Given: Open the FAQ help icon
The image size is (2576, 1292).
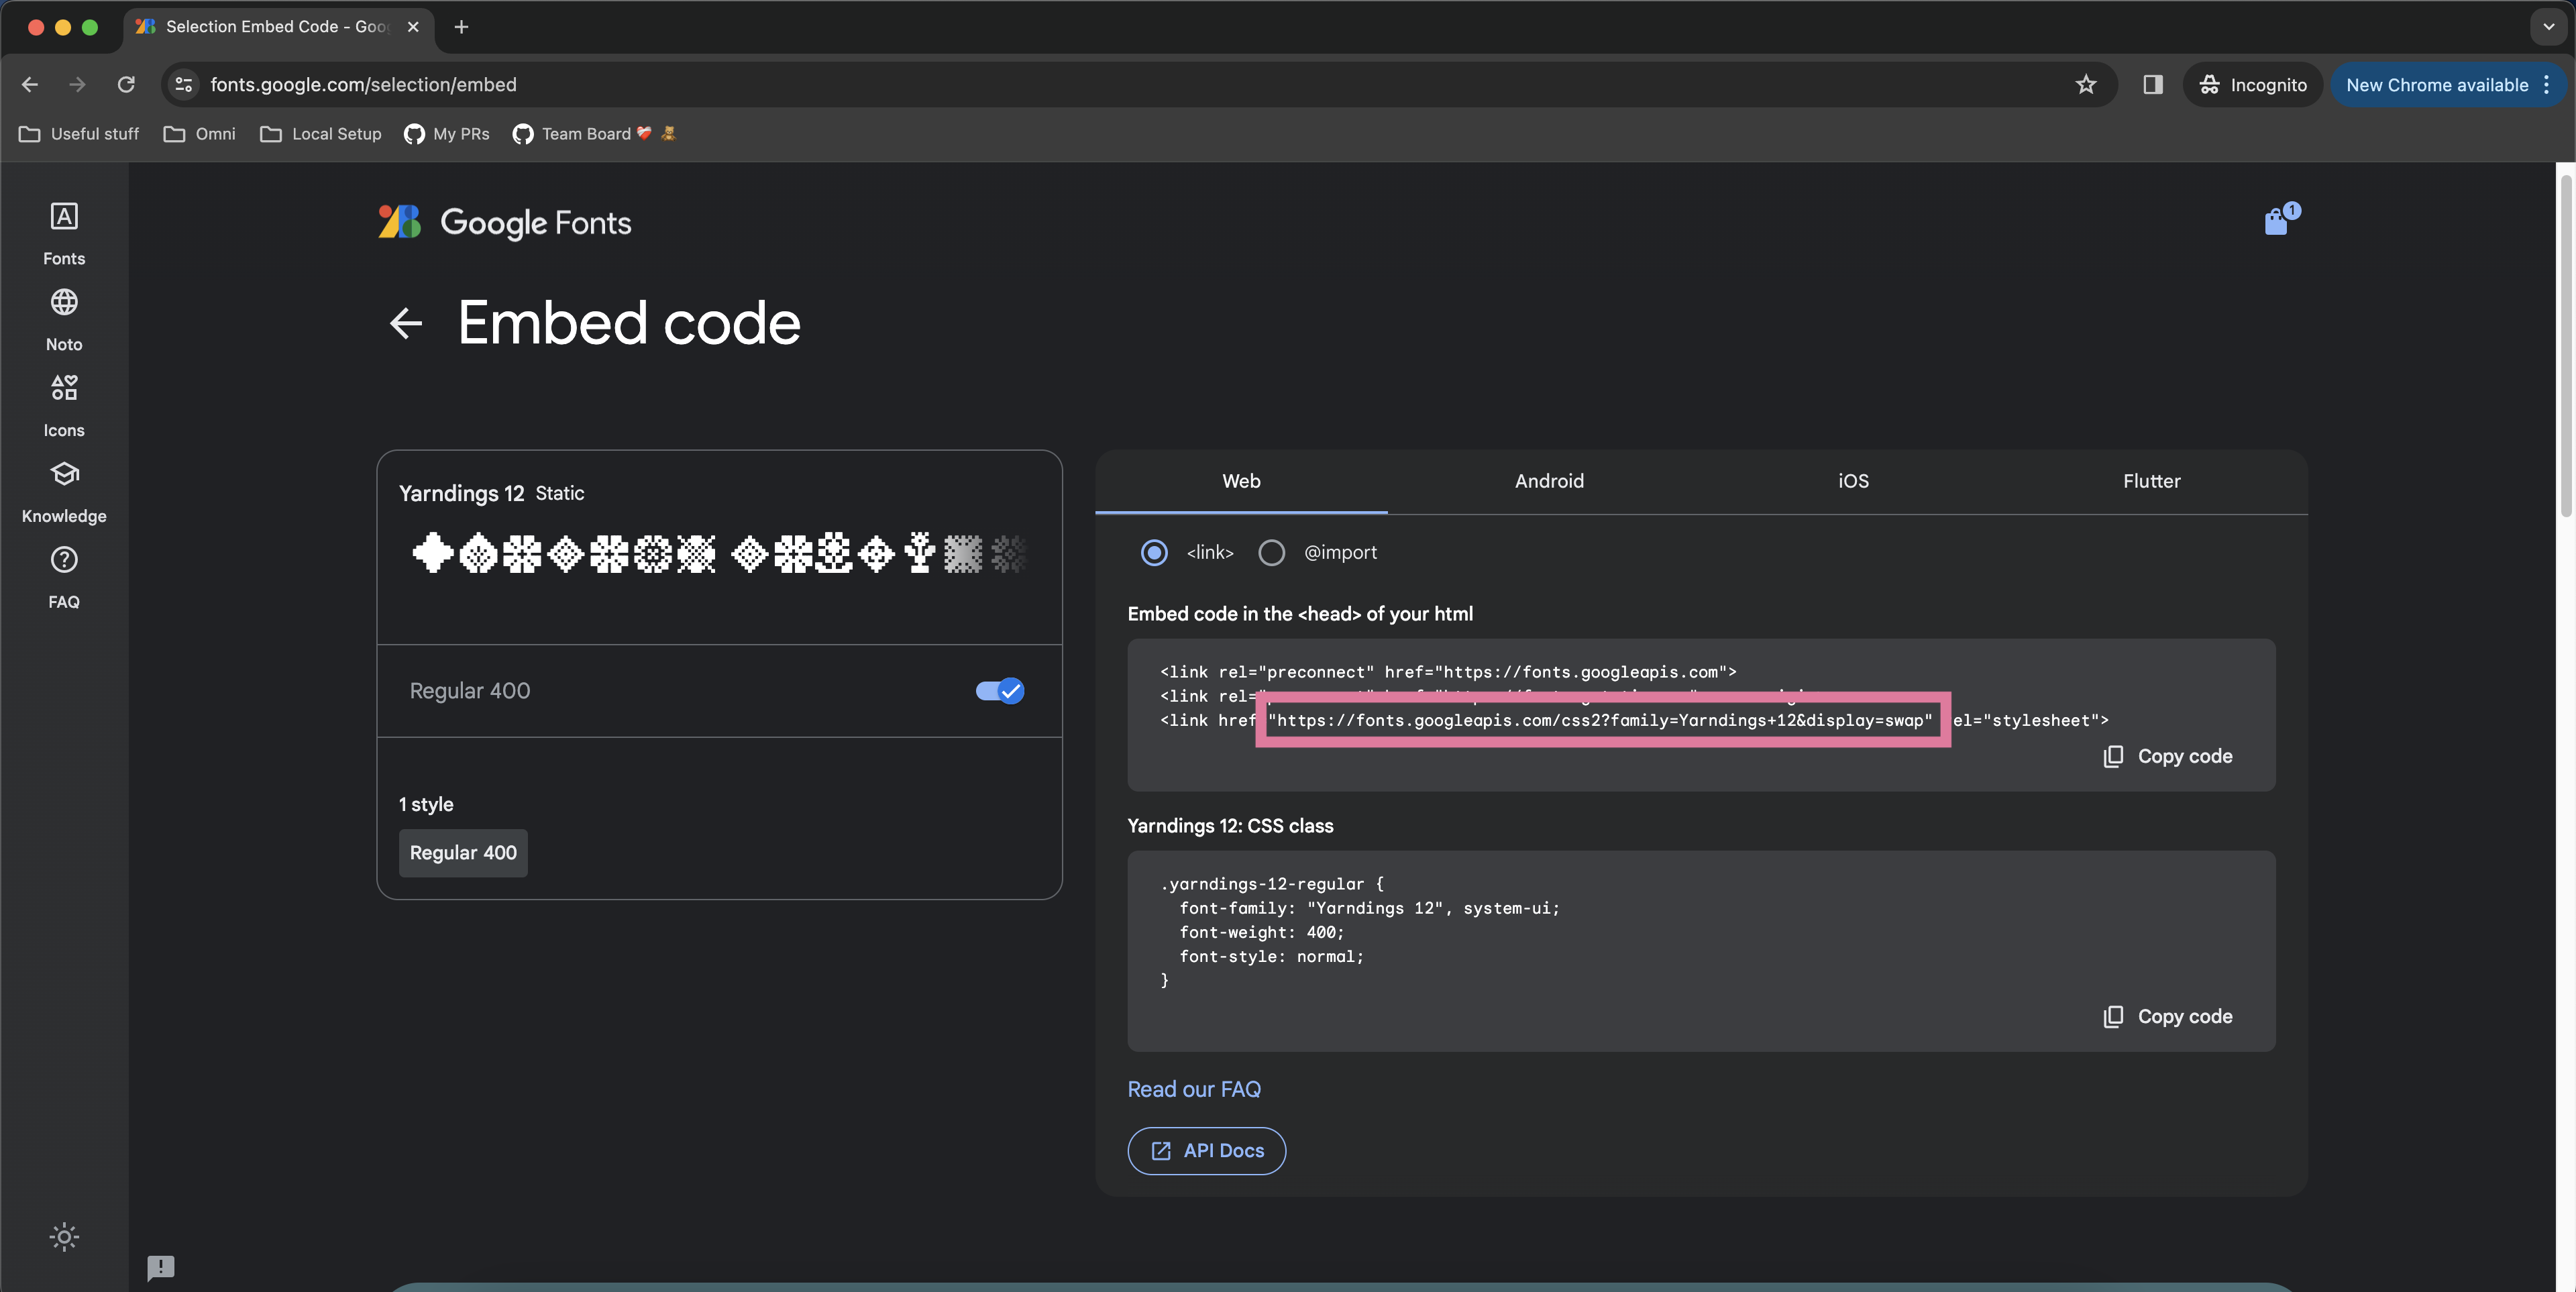Looking at the screenshot, I should pos(64,560).
